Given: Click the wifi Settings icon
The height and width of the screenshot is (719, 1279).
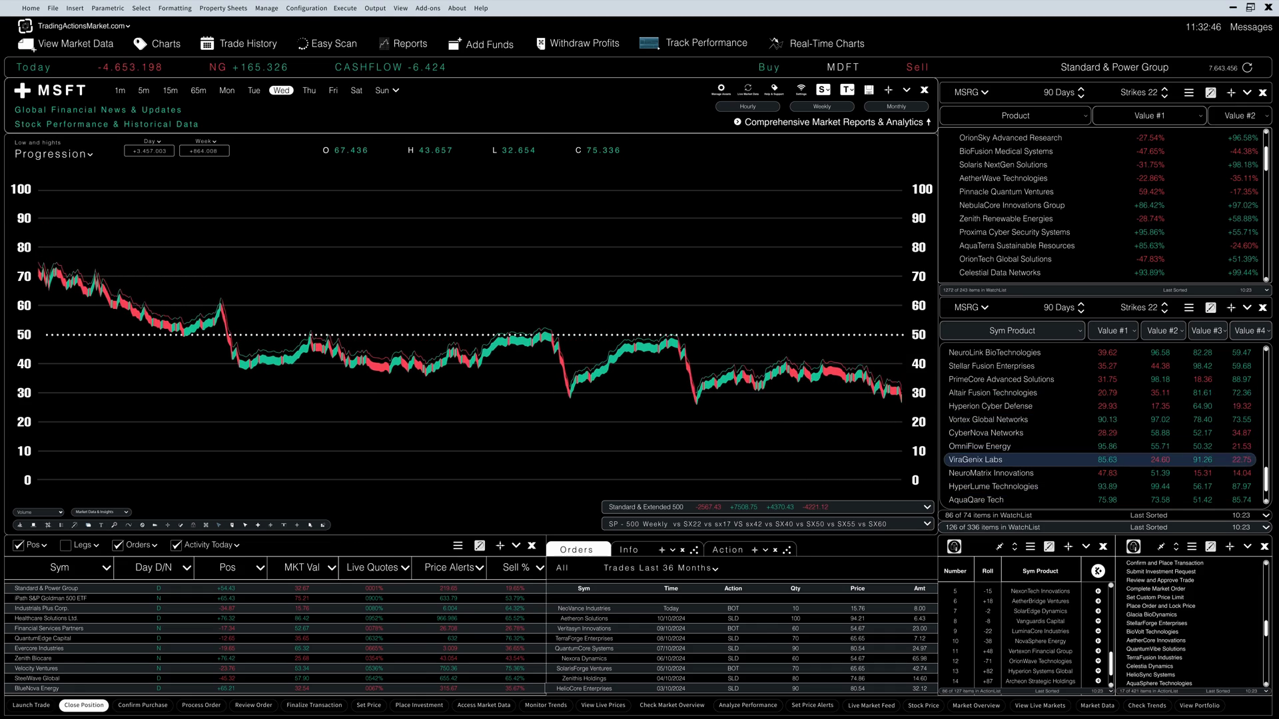Looking at the screenshot, I should point(801,88).
